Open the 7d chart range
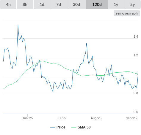Viewport: 141px width, 135px height. pos(59,4)
